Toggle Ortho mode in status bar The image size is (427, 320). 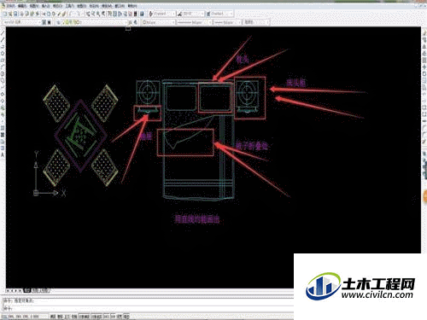click(67, 317)
